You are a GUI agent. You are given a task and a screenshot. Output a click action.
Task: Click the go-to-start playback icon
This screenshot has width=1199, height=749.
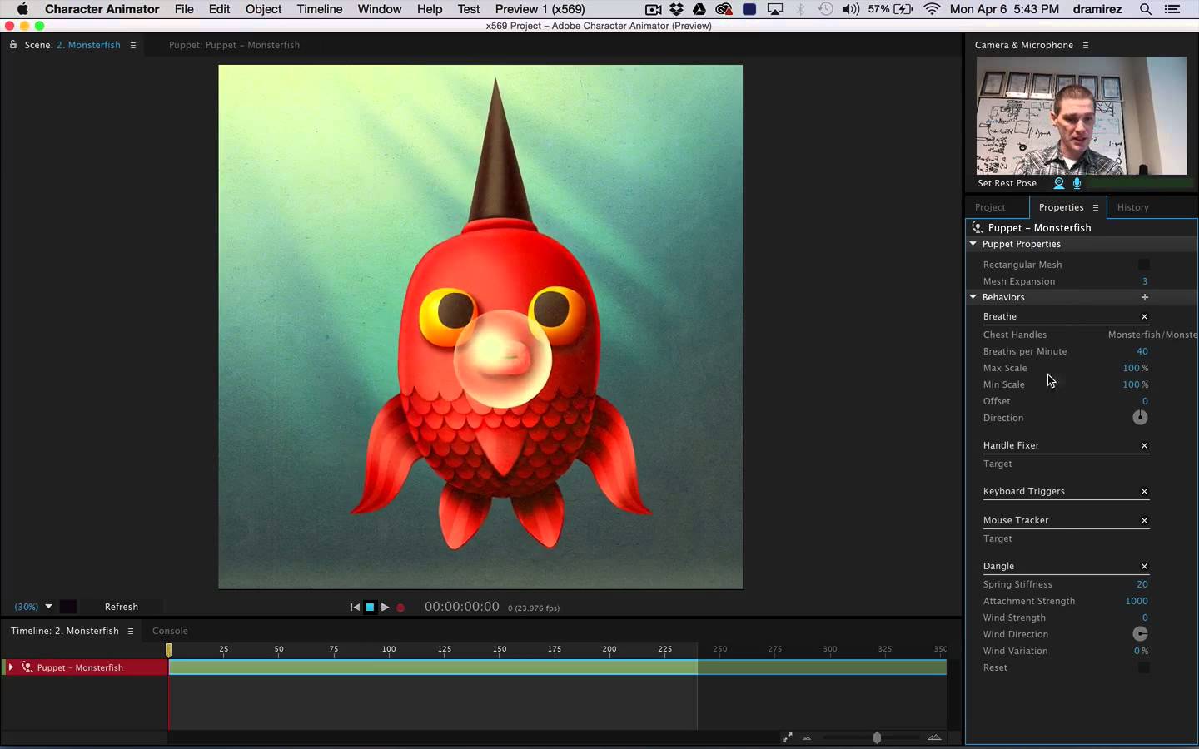353,608
